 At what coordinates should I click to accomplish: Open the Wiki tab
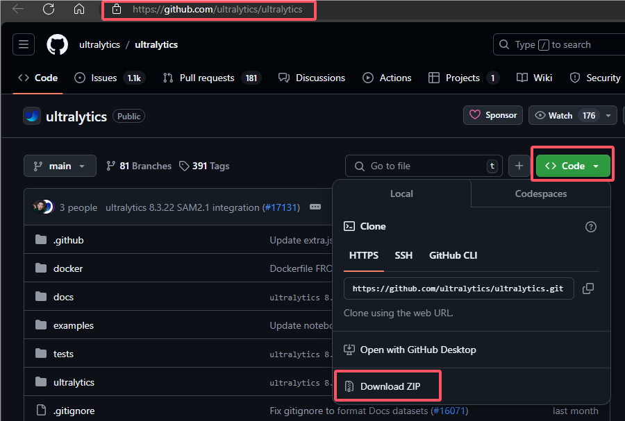(x=534, y=78)
